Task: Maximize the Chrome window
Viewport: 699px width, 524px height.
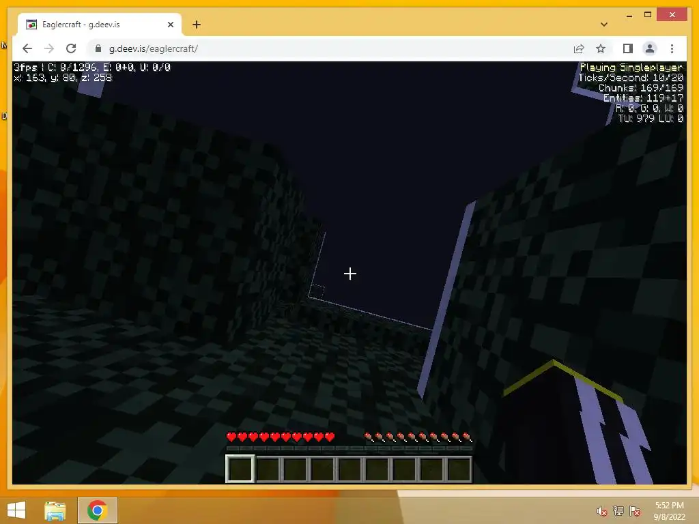Action: (x=648, y=15)
